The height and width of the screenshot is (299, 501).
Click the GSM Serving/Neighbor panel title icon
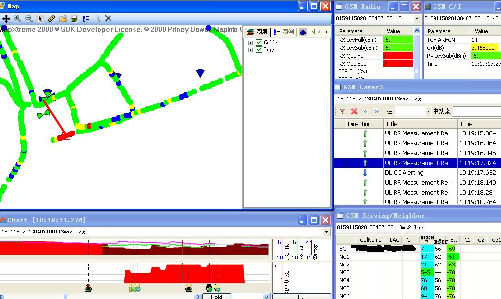[340, 216]
